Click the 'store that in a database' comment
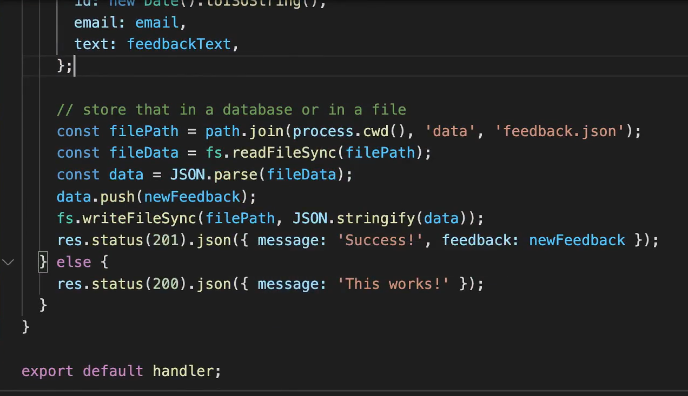 pyautogui.click(x=231, y=110)
